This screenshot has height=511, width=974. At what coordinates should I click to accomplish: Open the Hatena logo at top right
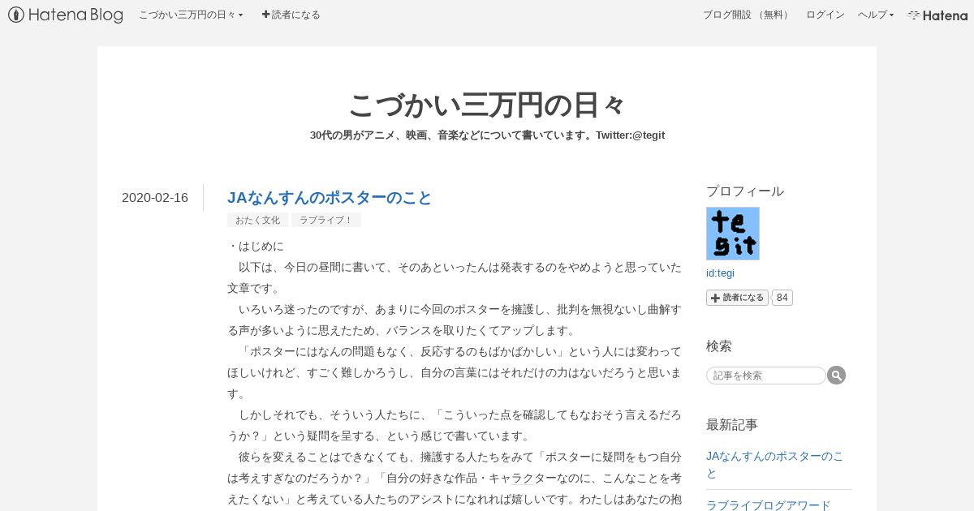pos(937,15)
